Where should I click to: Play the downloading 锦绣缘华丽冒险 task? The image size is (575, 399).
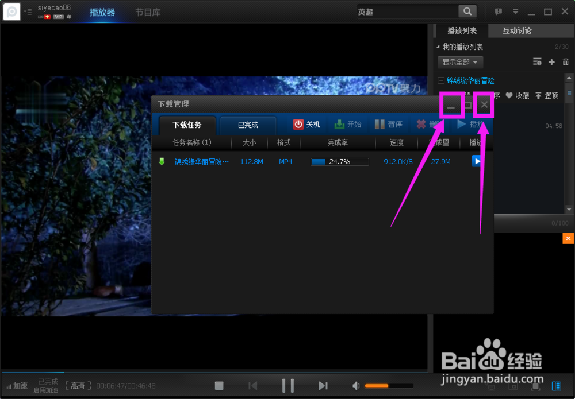tap(477, 161)
